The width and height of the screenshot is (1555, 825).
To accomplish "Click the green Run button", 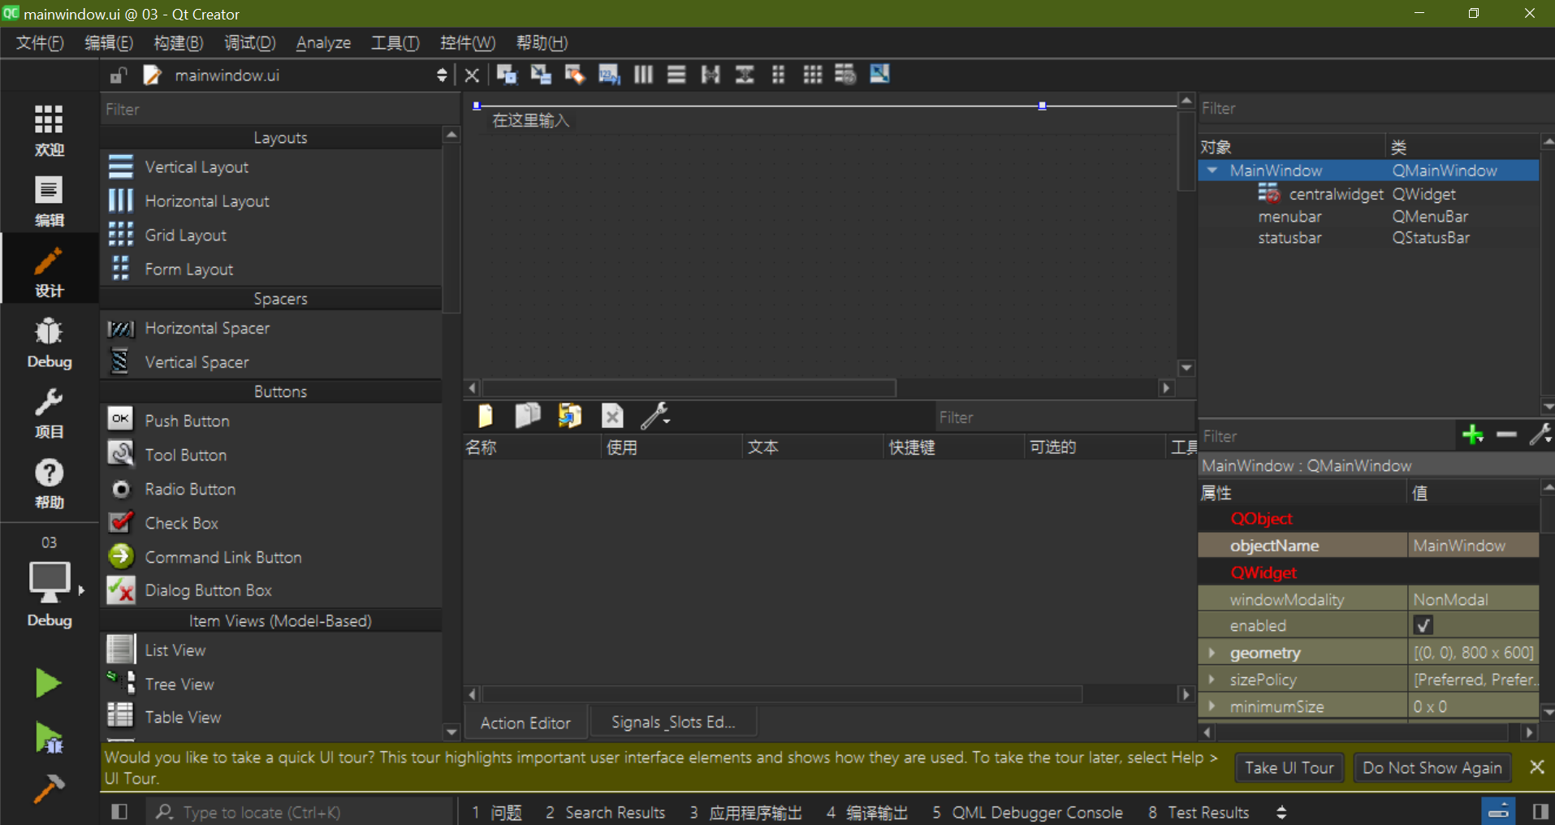I will coord(48,684).
